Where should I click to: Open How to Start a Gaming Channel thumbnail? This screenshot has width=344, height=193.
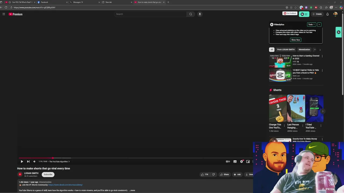tap(280, 61)
